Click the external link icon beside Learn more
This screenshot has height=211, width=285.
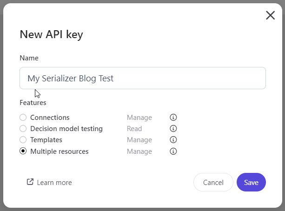tap(30, 182)
